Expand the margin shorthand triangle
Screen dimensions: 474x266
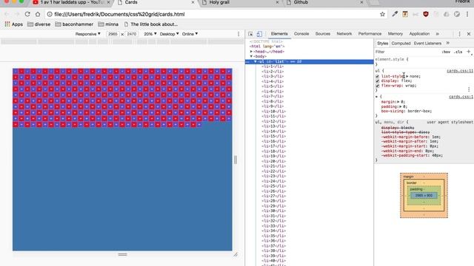tap(398, 102)
